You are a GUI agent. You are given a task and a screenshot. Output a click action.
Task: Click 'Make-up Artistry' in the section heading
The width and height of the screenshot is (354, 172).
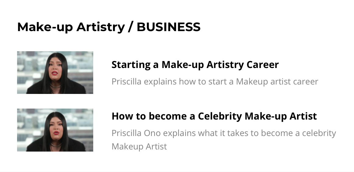(x=71, y=27)
